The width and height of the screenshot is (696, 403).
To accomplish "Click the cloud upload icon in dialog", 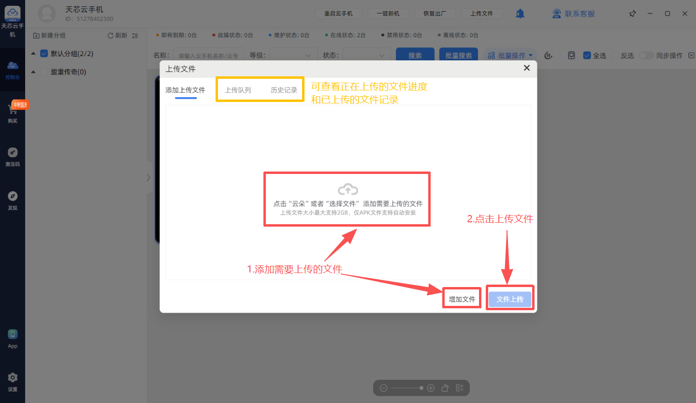I will click(x=348, y=189).
